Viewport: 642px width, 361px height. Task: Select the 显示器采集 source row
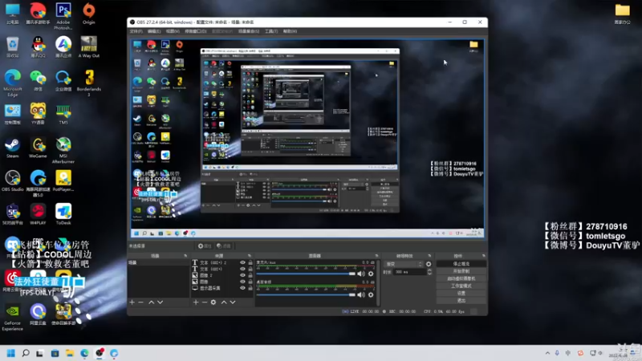click(222, 288)
